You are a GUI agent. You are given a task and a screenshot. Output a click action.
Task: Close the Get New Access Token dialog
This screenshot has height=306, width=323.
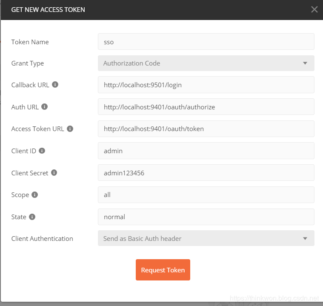[x=314, y=9]
